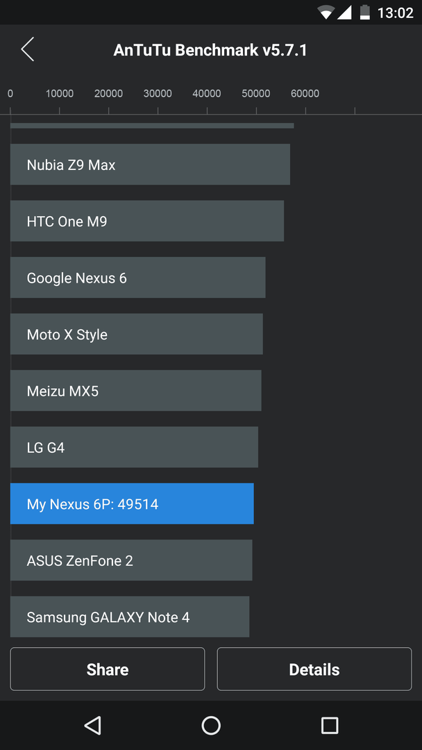Click the Details button
Viewport: 422px width, 750px height.
click(x=314, y=669)
